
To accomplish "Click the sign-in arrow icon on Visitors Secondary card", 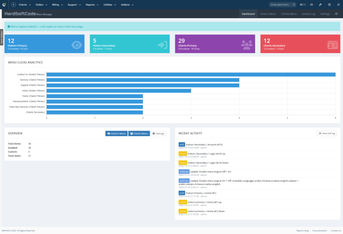I will (163, 45).
